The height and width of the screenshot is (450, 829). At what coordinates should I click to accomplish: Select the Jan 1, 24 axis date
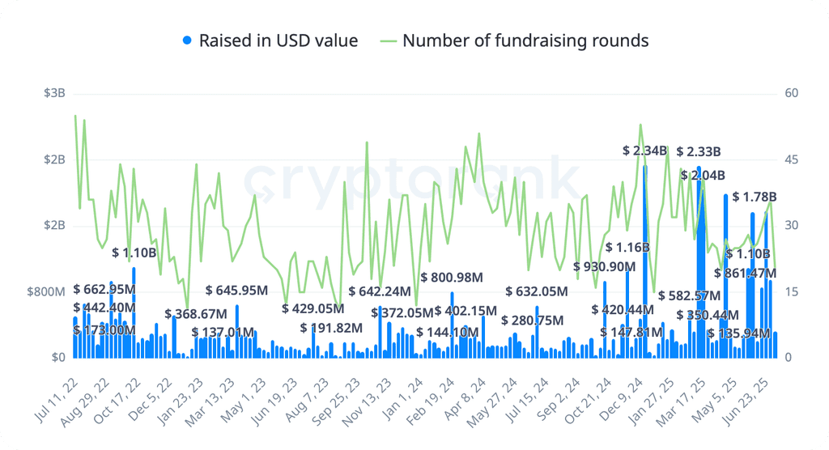[402, 399]
